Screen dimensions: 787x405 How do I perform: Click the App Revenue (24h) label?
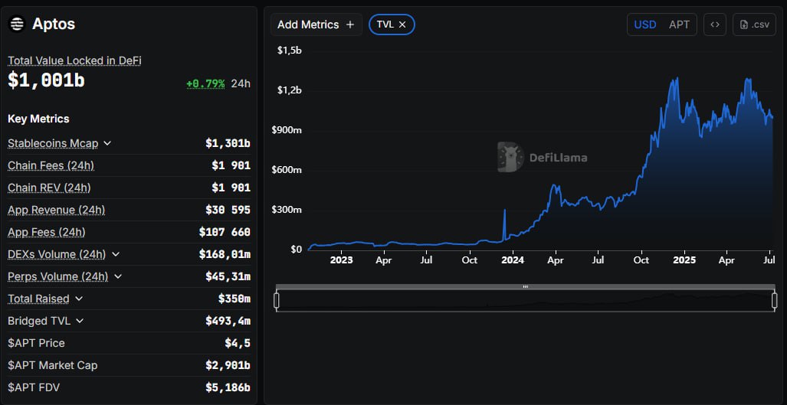56,210
